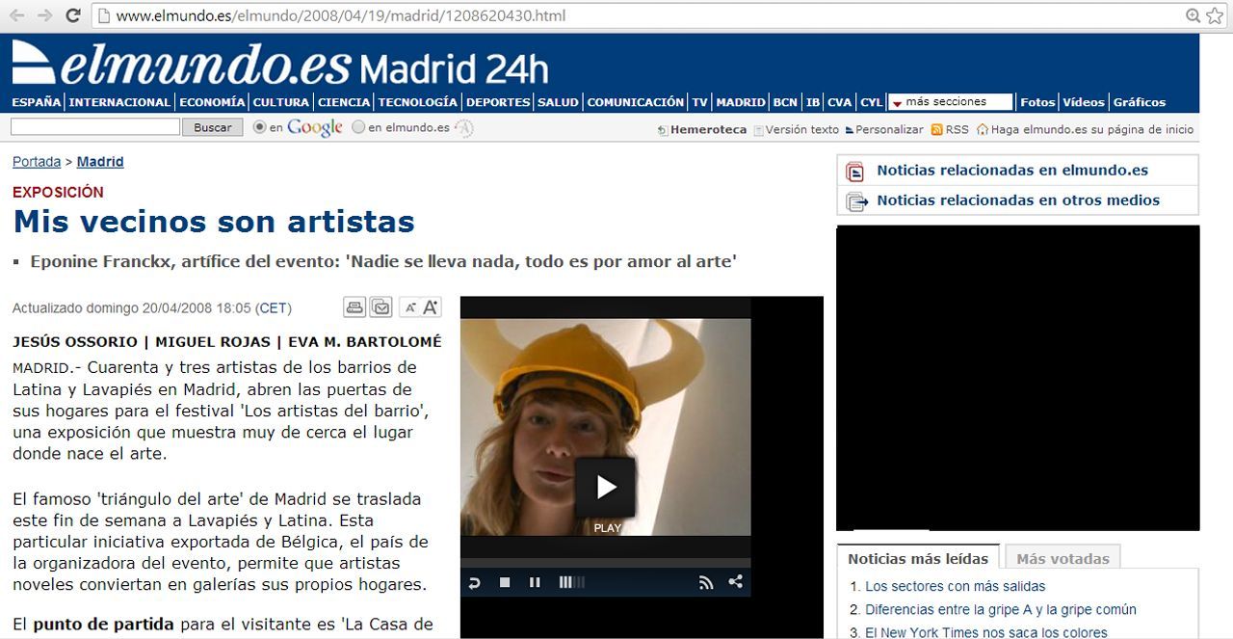Image resolution: width=1233 pixels, height=639 pixels.
Task: Open Noticias relacionadas en otros medios
Action: pyautogui.click(x=1018, y=200)
